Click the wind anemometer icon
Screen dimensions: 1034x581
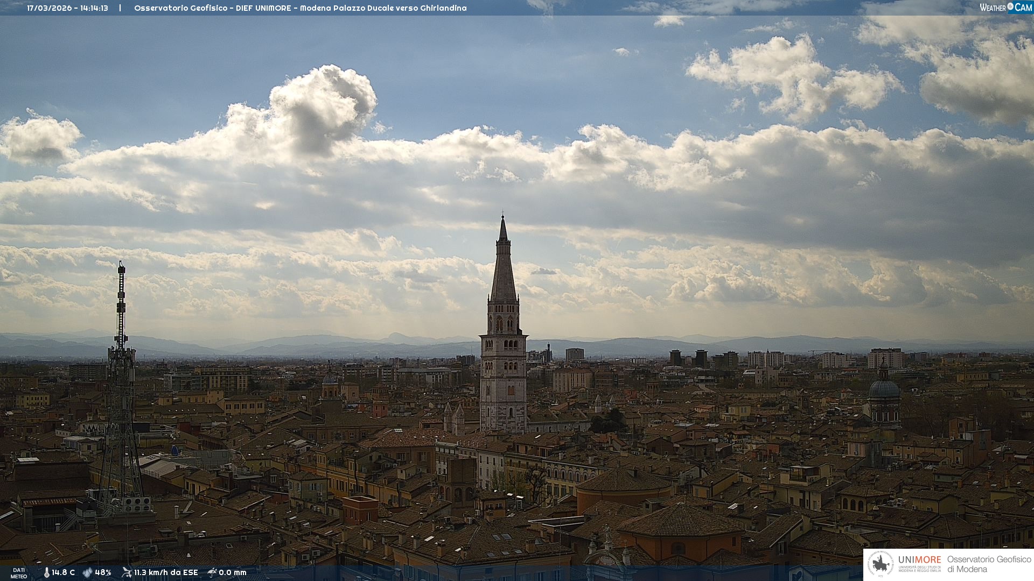tap(127, 572)
